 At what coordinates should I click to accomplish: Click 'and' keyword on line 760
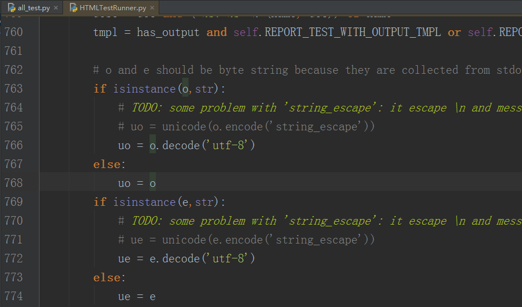click(217, 33)
